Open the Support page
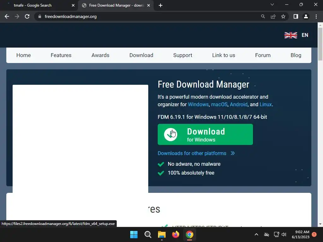 [x=183, y=55]
